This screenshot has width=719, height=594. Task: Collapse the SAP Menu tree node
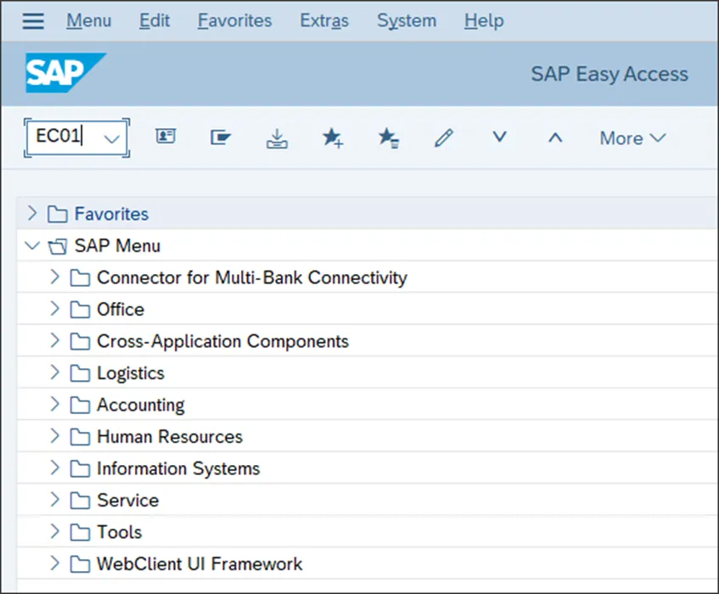click(32, 246)
